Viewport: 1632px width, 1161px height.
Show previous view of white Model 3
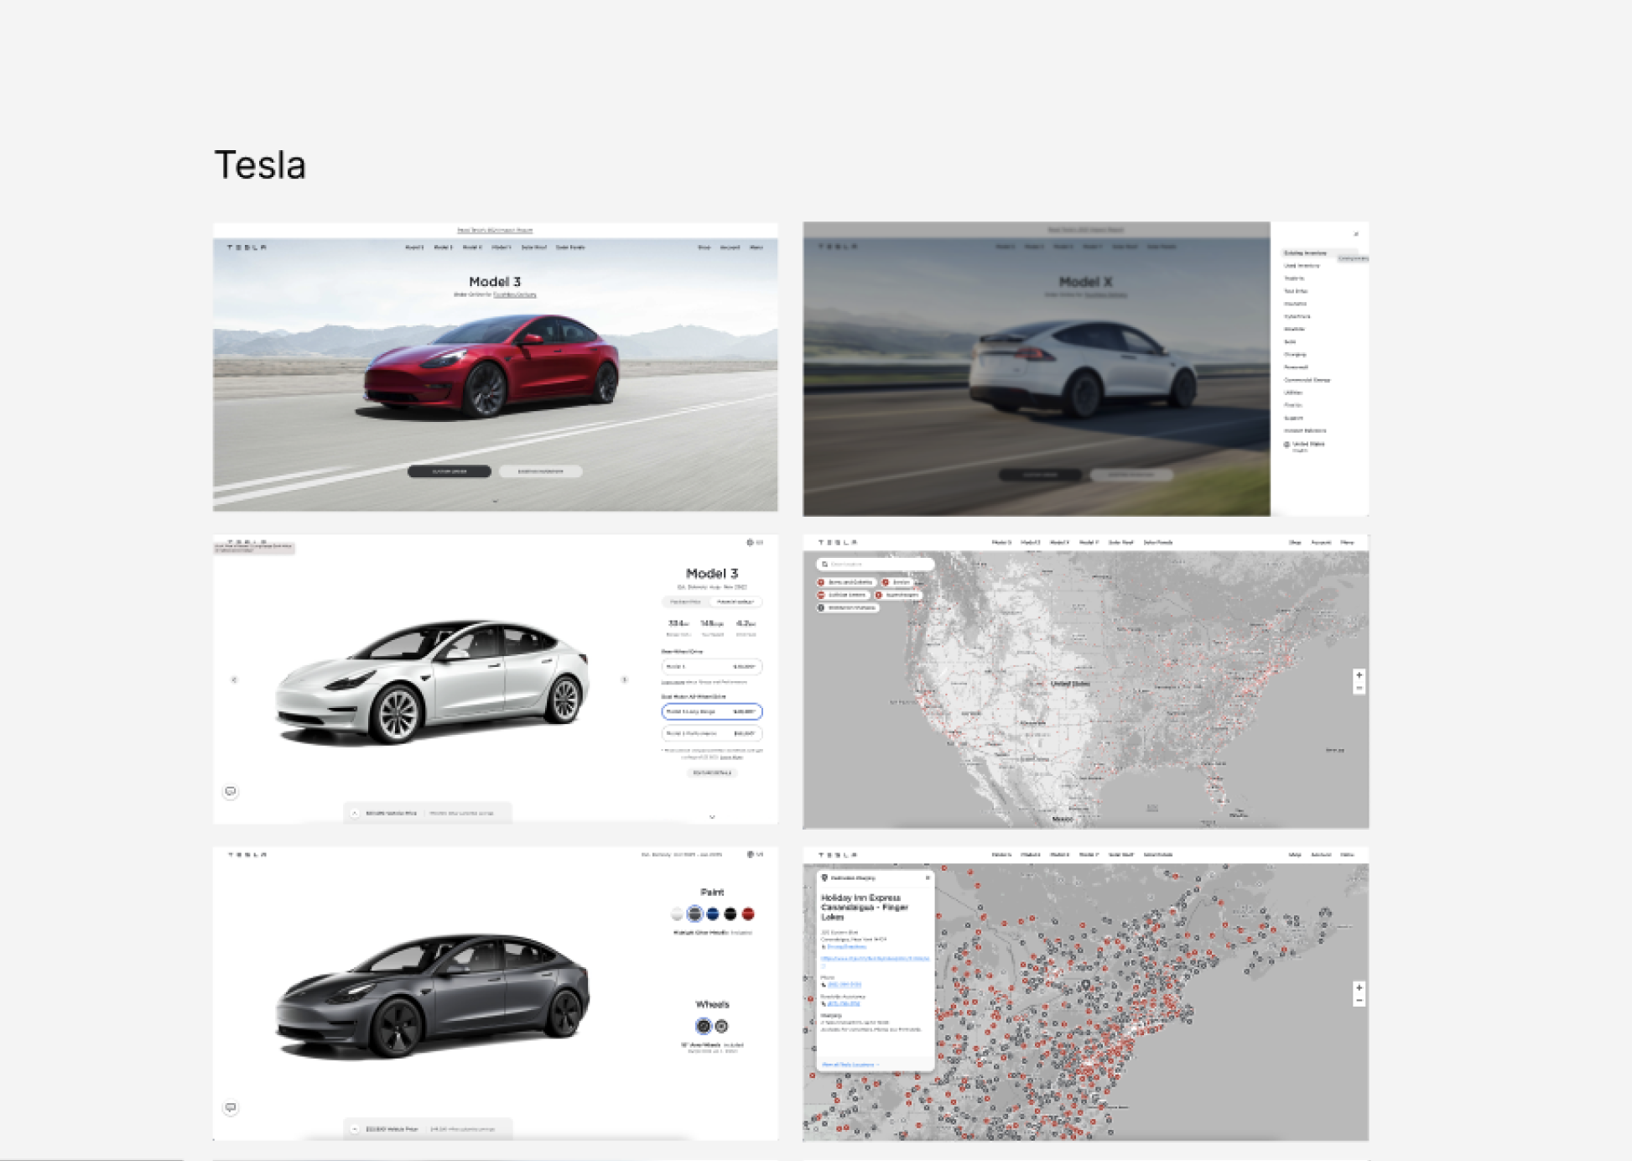coord(234,679)
